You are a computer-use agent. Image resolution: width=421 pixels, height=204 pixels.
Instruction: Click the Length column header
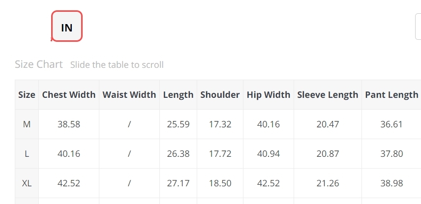(178, 94)
